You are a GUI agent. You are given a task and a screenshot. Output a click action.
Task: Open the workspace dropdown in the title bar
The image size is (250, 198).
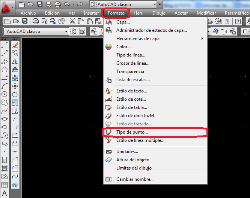coord(123,4)
